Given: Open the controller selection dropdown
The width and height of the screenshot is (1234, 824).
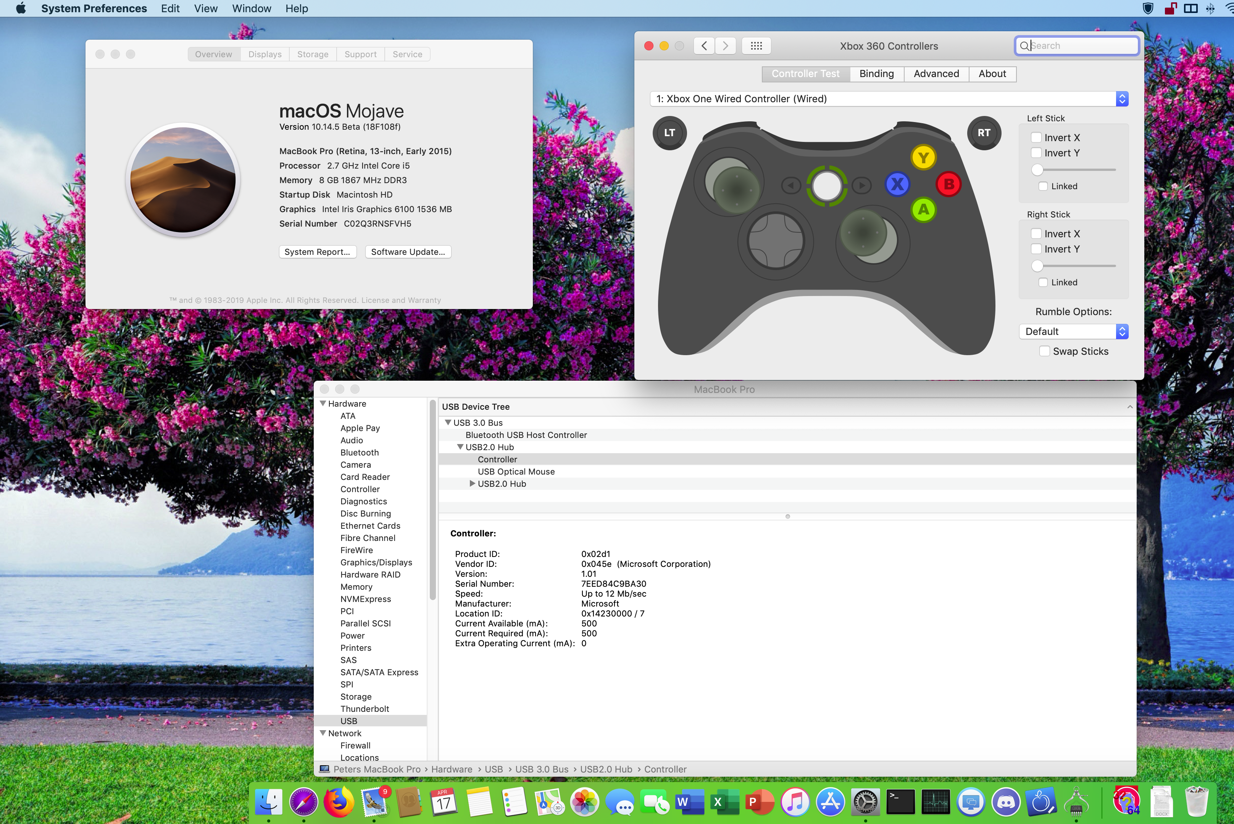Looking at the screenshot, I should point(889,99).
